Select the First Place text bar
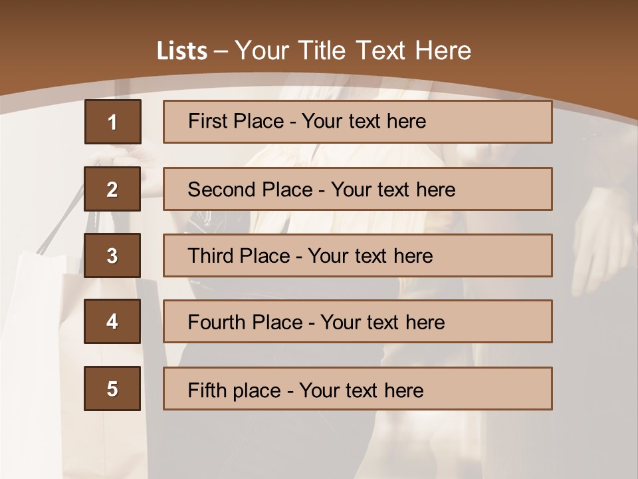The image size is (638, 479). point(358,122)
